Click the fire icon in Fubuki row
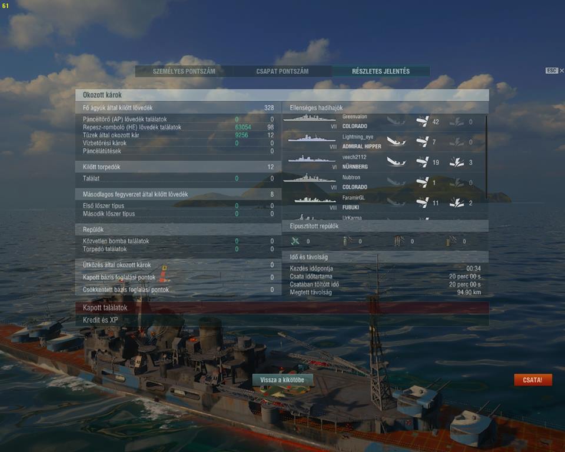This screenshot has height=452, width=565. (x=457, y=203)
